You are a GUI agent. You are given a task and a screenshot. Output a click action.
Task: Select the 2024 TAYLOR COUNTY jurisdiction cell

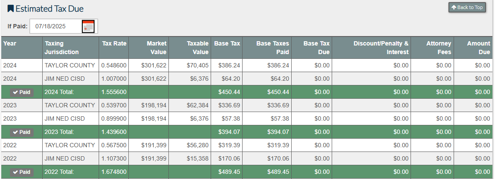(x=70, y=66)
